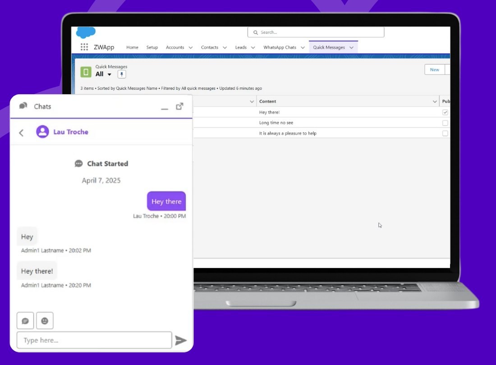Open the emoji picker in chat
496x365 pixels.
pyautogui.click(x=45, y=321)
